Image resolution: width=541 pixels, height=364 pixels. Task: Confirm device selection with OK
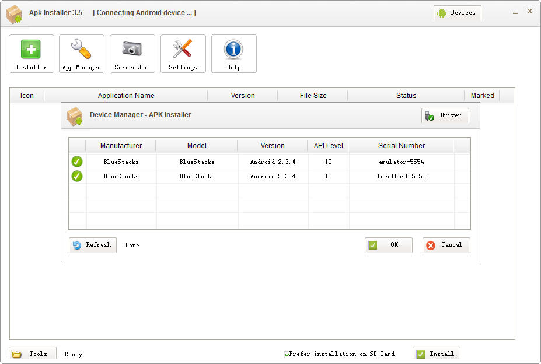388,245
